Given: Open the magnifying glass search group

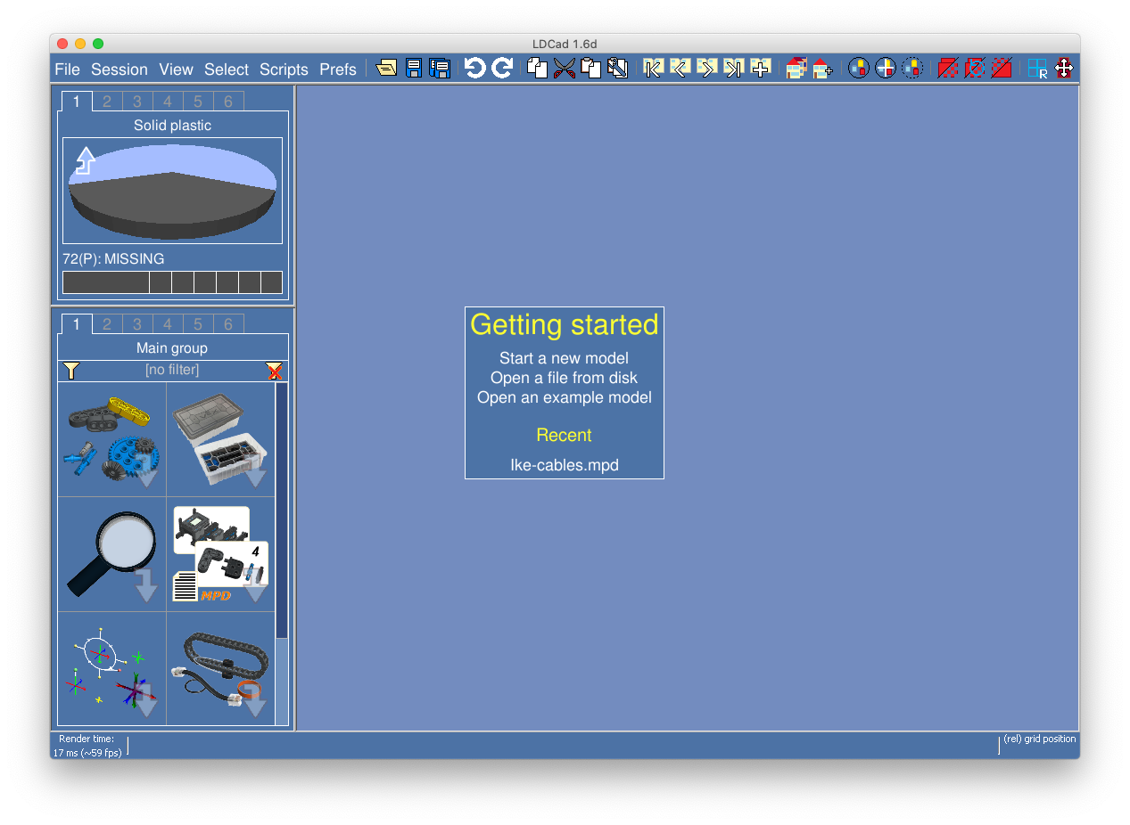Looking at the screenshot, I should [111, 554].
